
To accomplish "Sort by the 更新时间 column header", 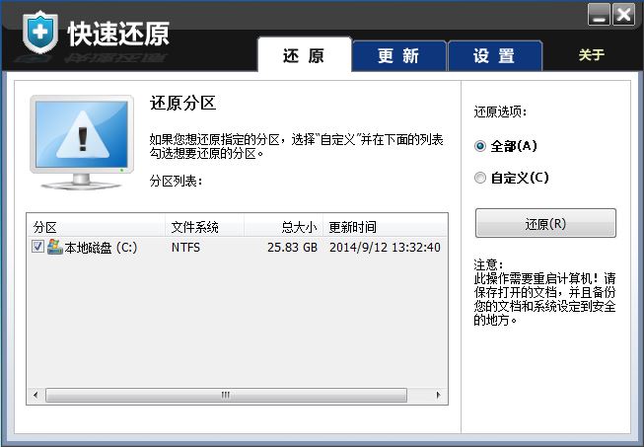I will pos(385,226).
